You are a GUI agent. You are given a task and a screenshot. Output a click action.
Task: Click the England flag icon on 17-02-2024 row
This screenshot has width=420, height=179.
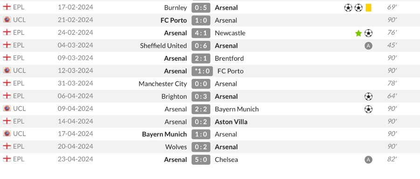coord(7,7)
